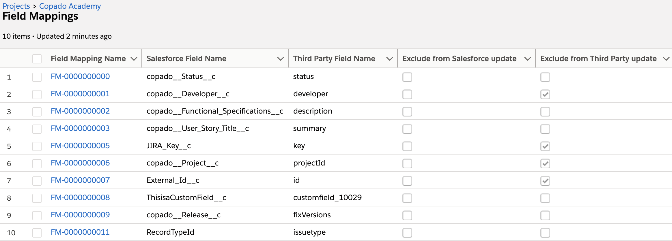Open record FM-0000000003
The width and height of the screenshot is (672, 241).
(80, 128)
